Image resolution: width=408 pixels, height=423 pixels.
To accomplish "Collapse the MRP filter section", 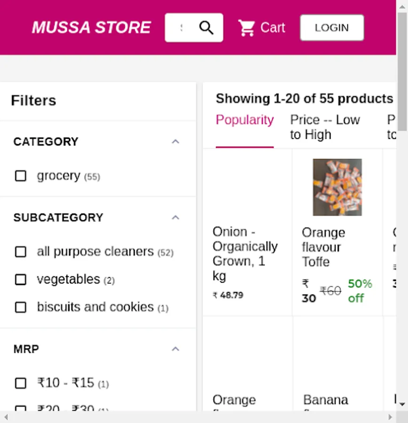I will (175, 349).
